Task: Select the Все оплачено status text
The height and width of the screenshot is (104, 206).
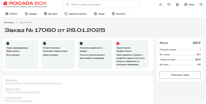Action: 13,55
